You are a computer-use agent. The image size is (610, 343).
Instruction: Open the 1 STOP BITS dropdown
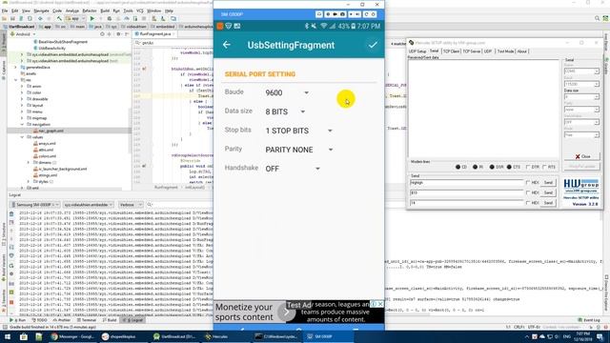(x=298, y=131)
